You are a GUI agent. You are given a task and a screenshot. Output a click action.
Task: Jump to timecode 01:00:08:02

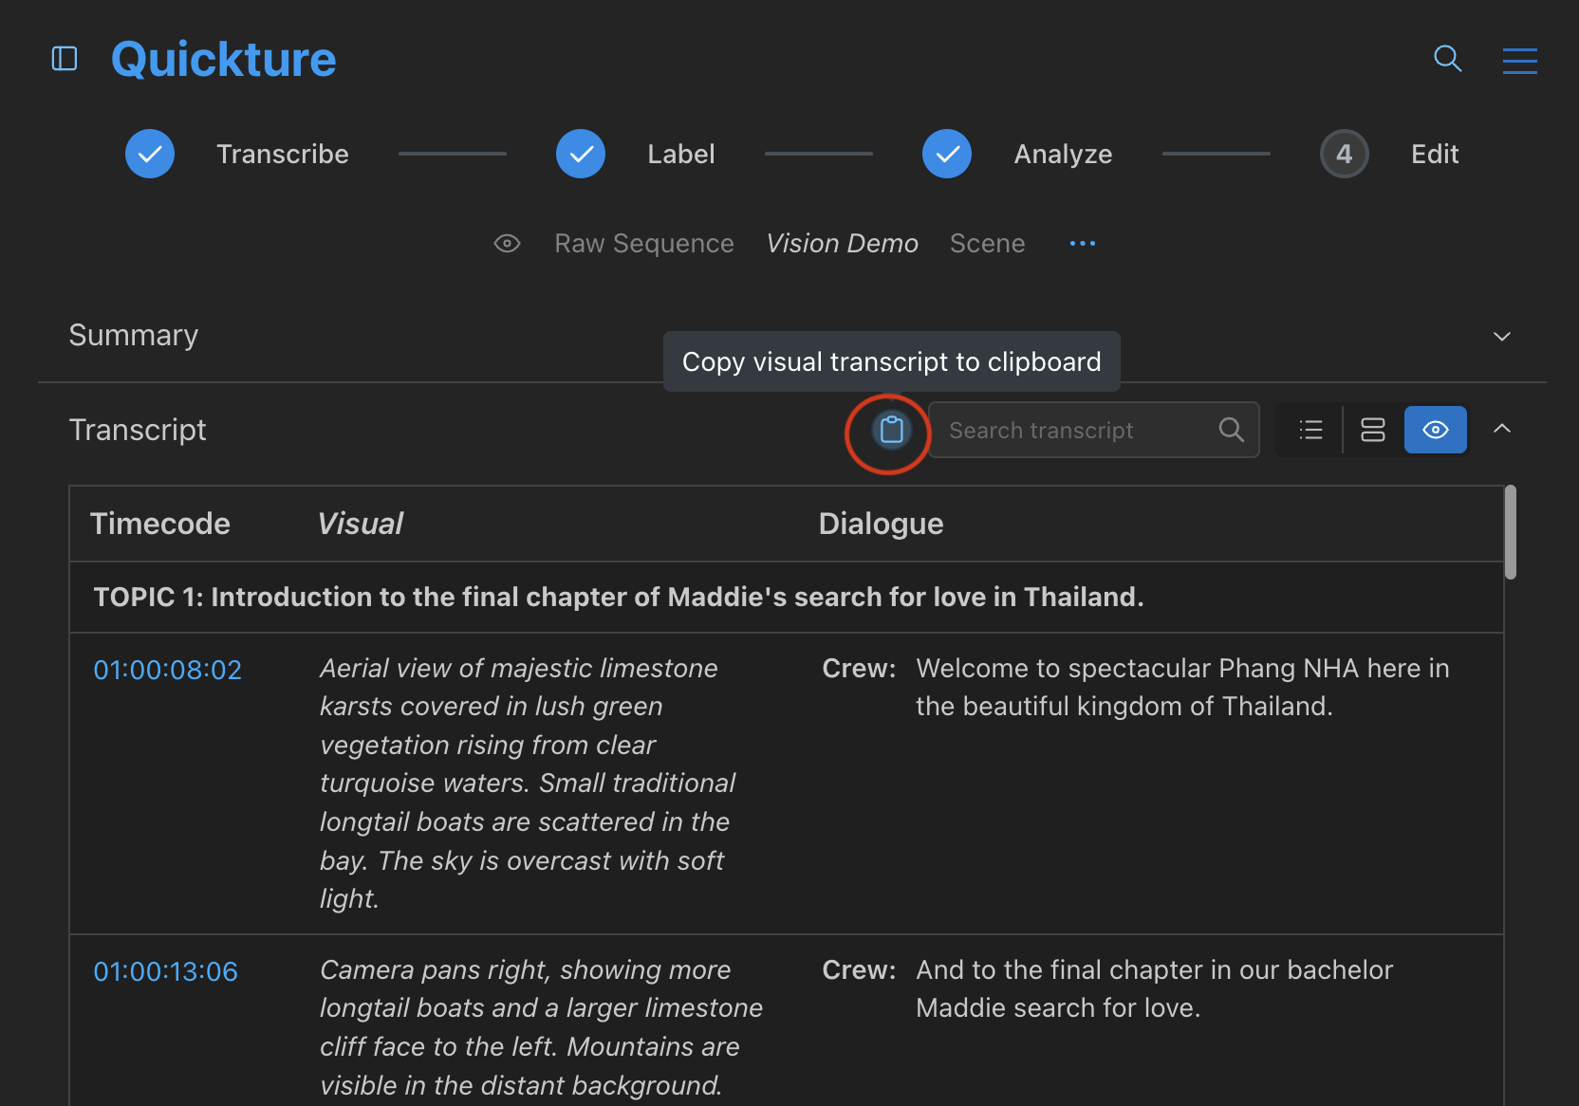coord(167,670)
